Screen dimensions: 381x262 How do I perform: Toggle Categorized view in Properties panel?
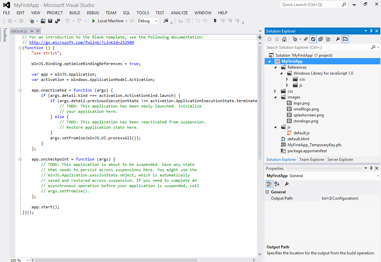click(270, 184)
